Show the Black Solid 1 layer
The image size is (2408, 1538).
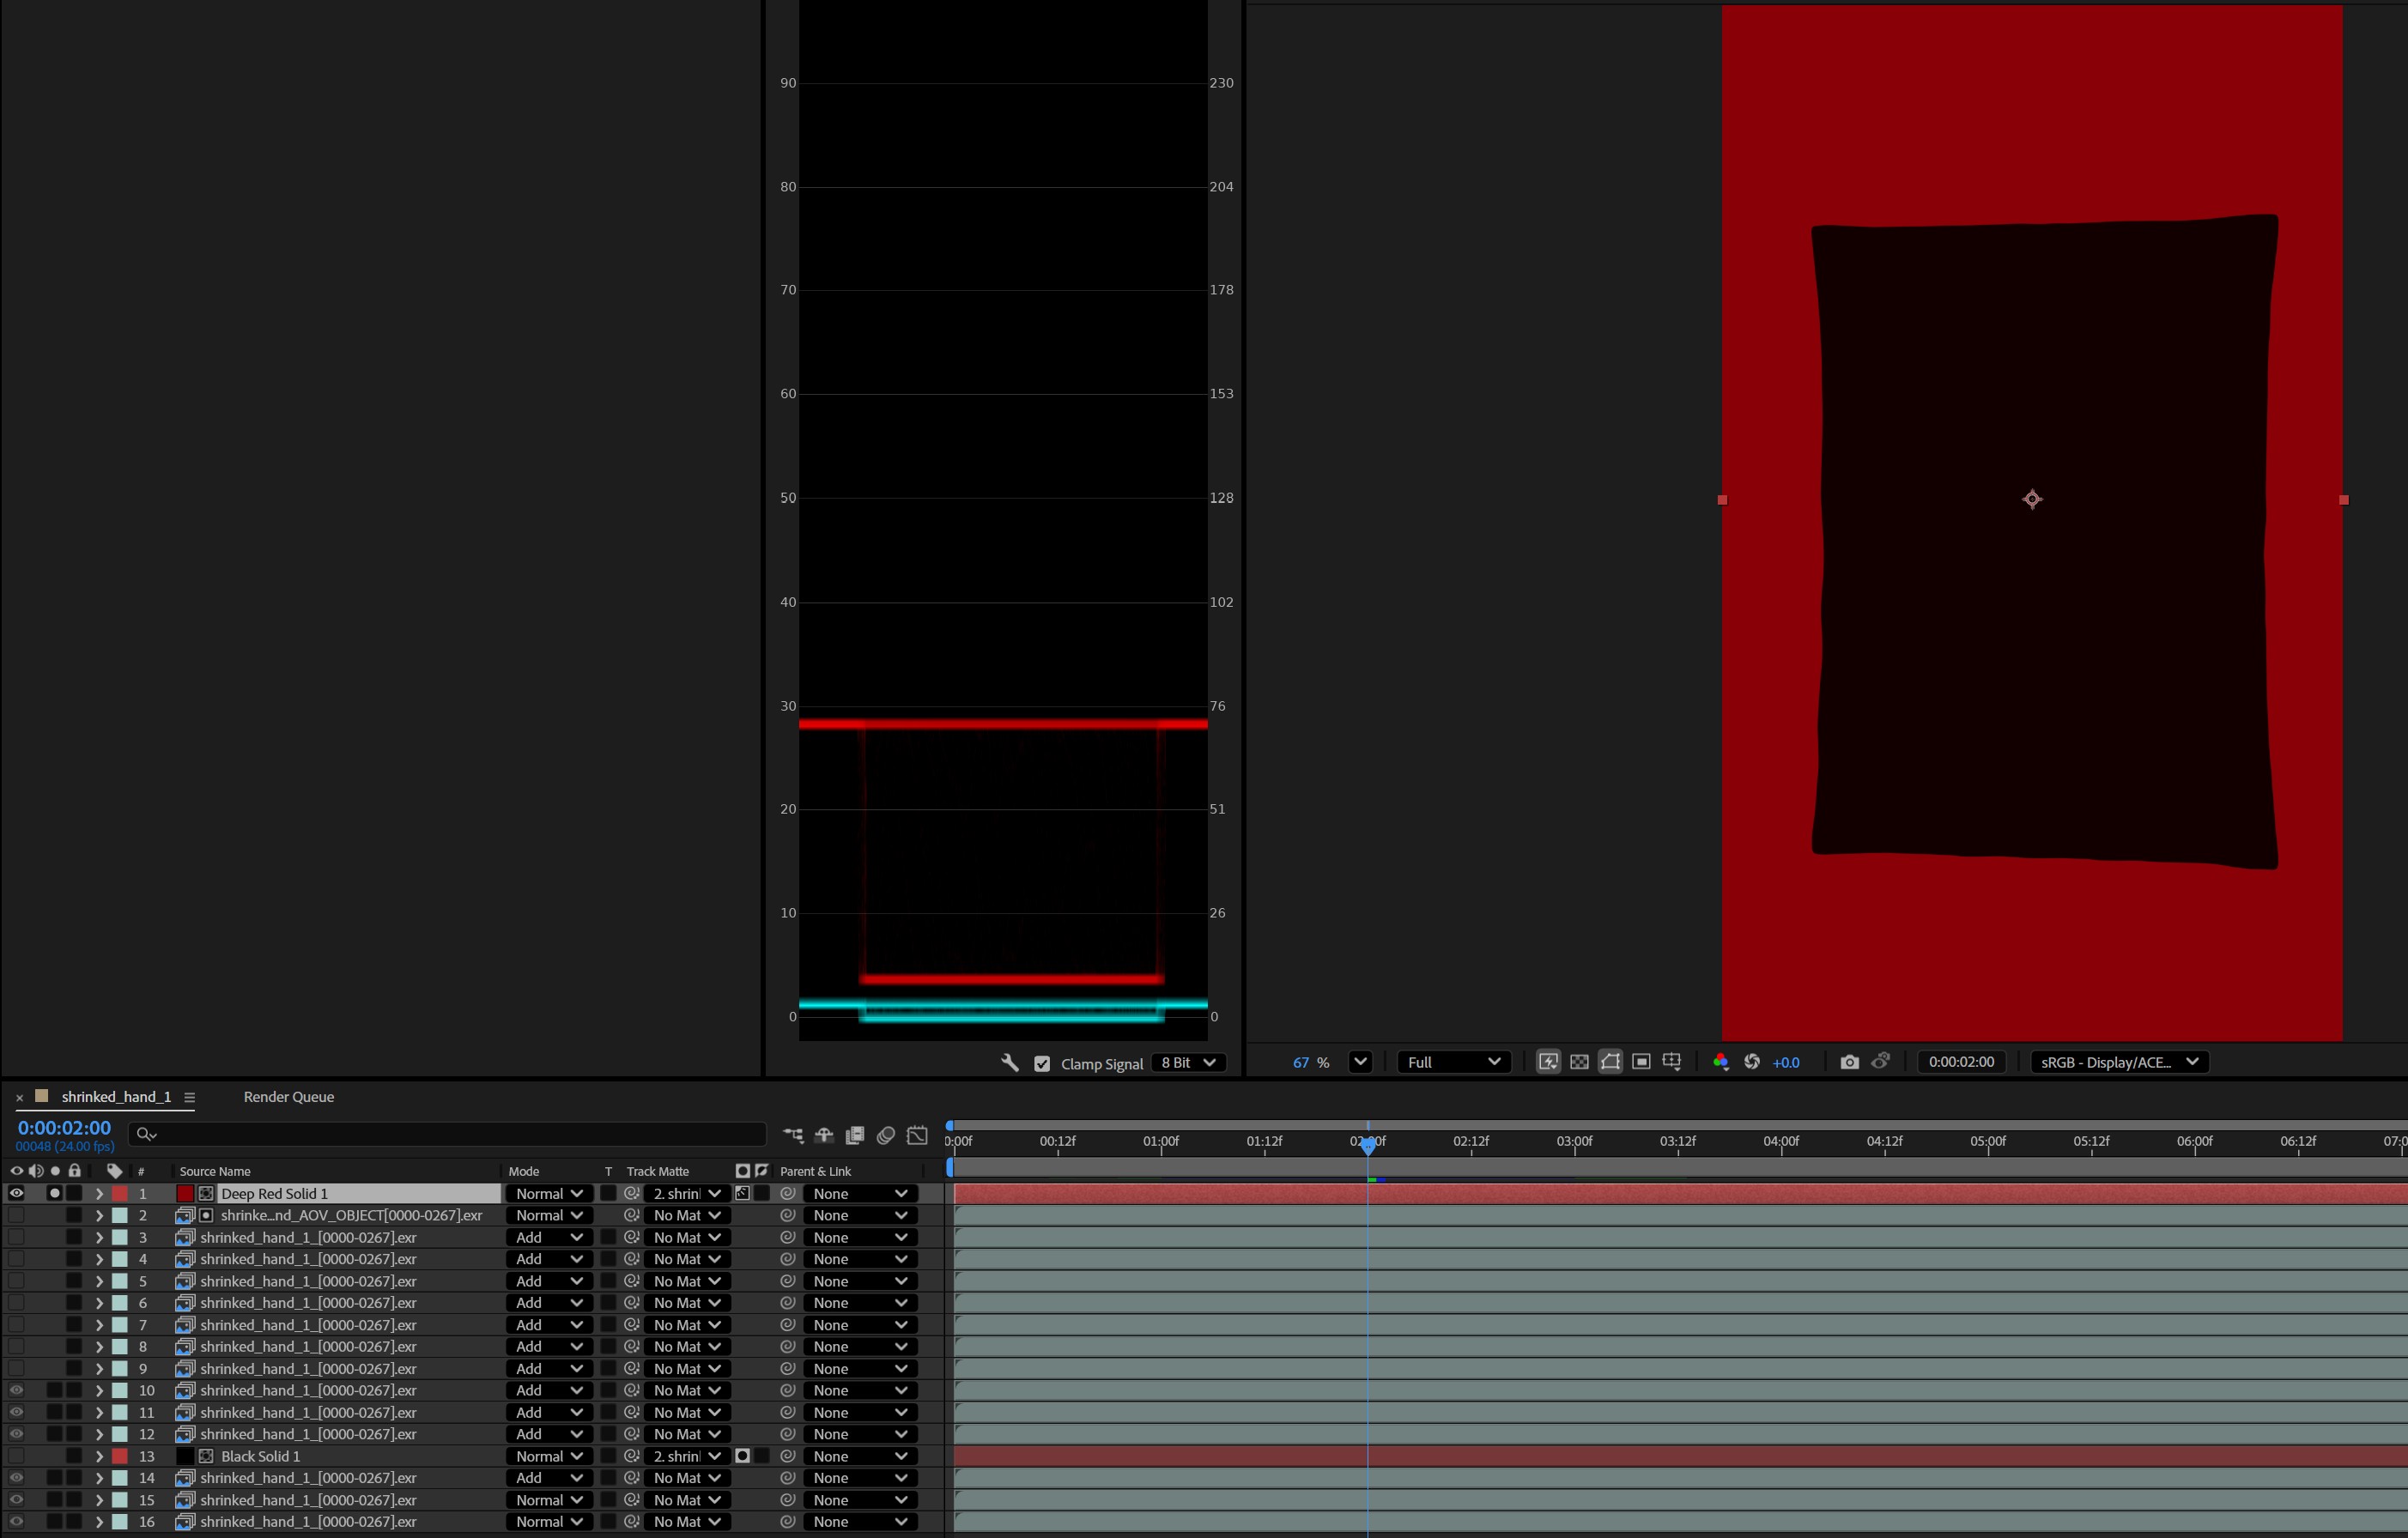click(16, 1456)
